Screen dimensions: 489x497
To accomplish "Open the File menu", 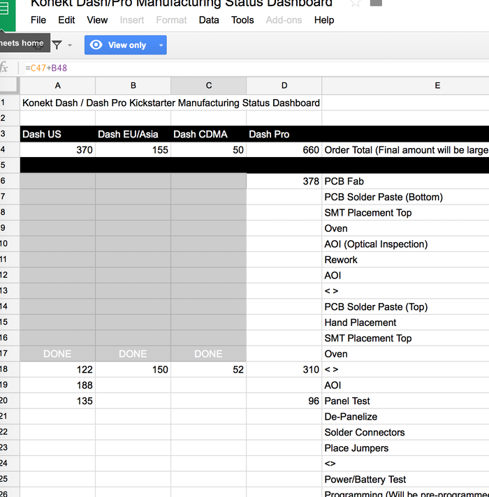I will pyautogui.click(x=38, y=20).
